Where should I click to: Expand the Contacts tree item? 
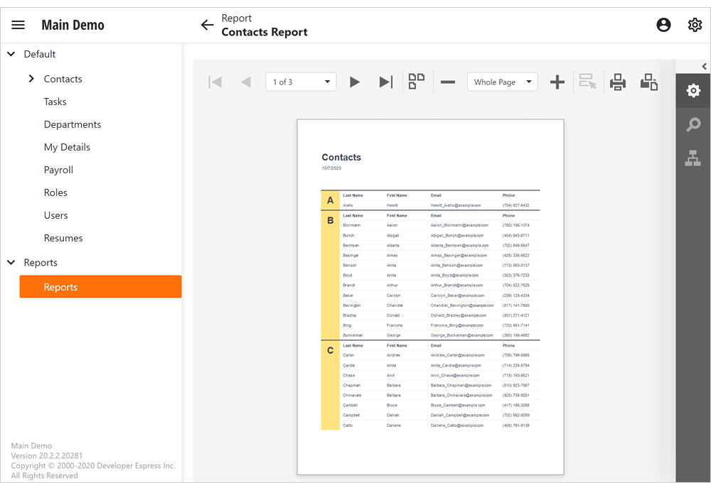point(31,79)
